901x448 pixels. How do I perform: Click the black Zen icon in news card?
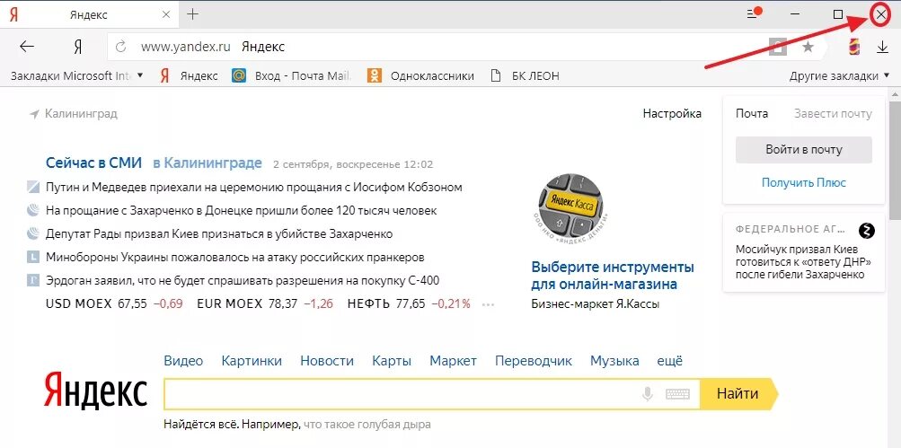tap(867, 231)
